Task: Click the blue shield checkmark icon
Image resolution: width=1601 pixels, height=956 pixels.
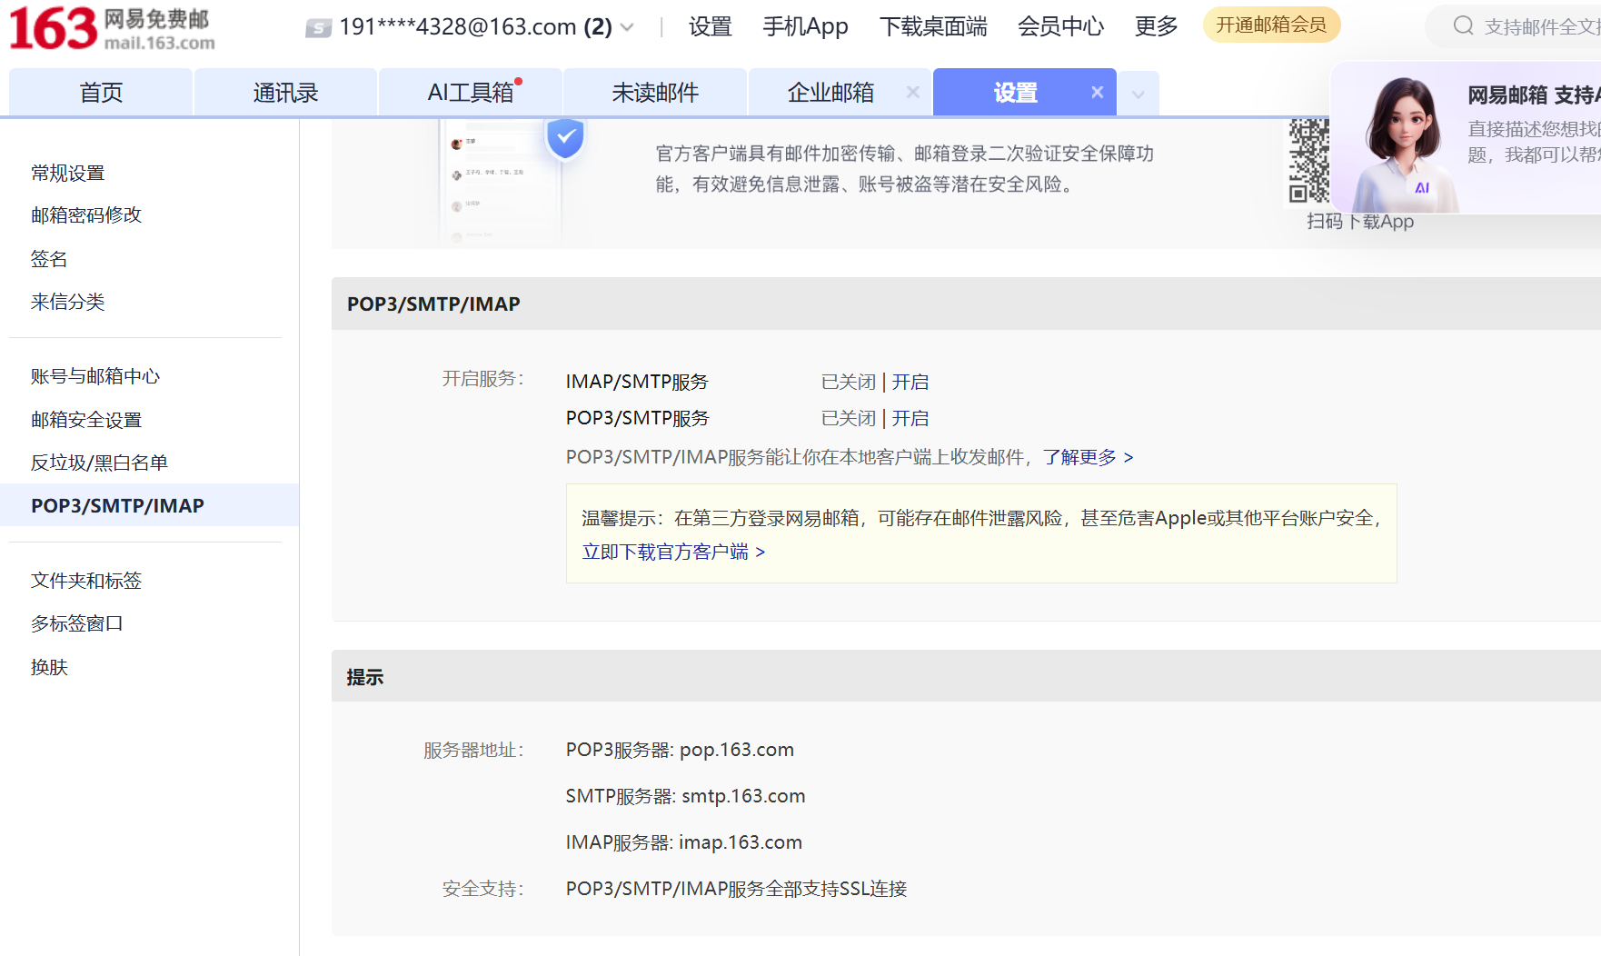Action: (x=565, y=137)
